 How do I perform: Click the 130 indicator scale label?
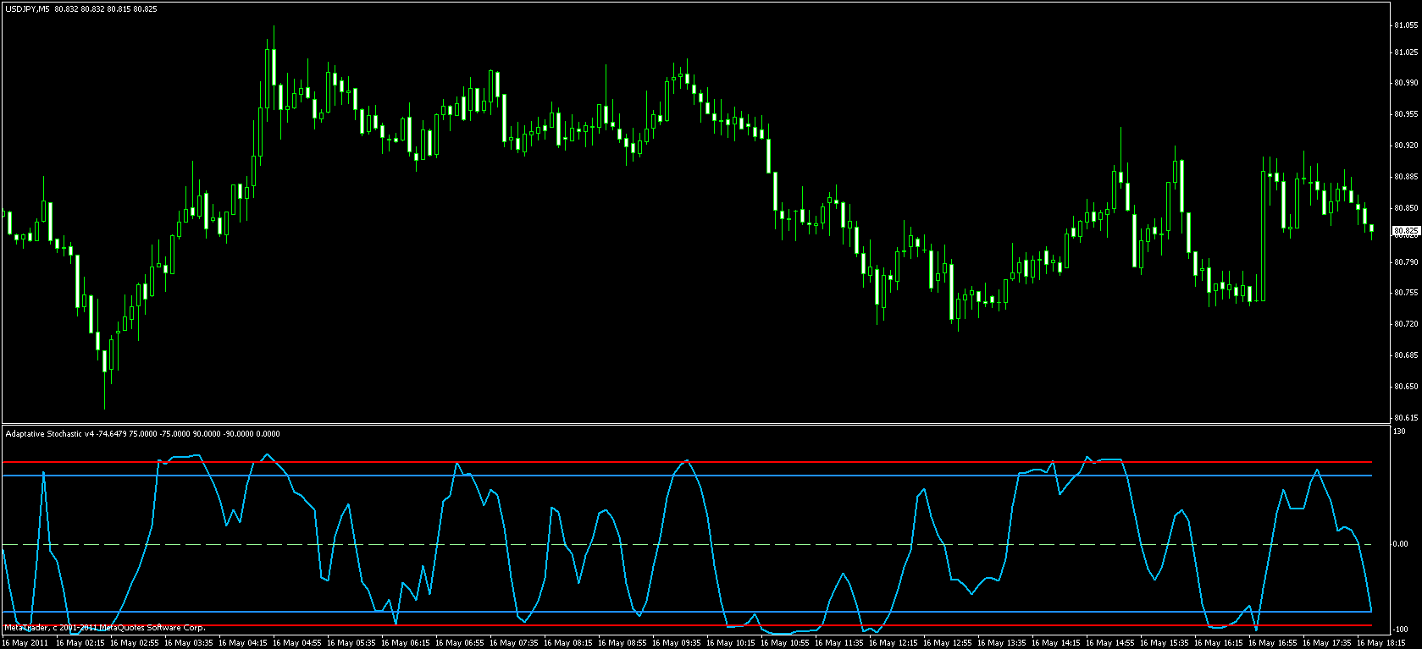1400,432
